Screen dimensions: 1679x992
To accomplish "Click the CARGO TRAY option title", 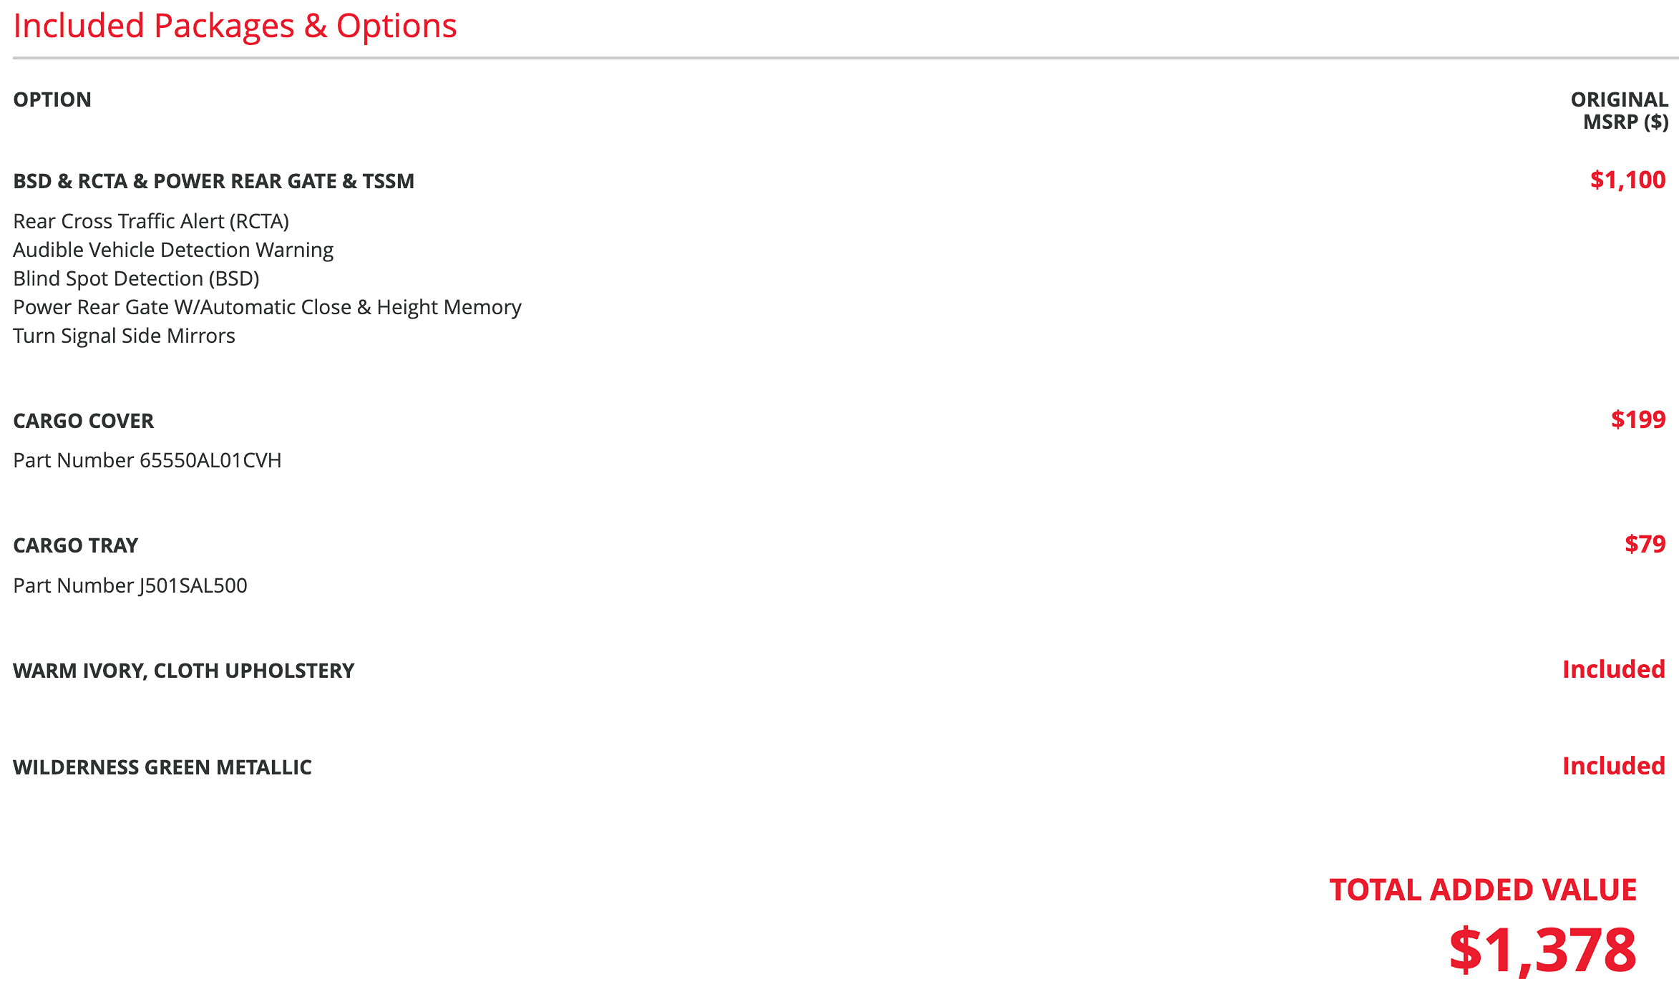I will 75,545.
